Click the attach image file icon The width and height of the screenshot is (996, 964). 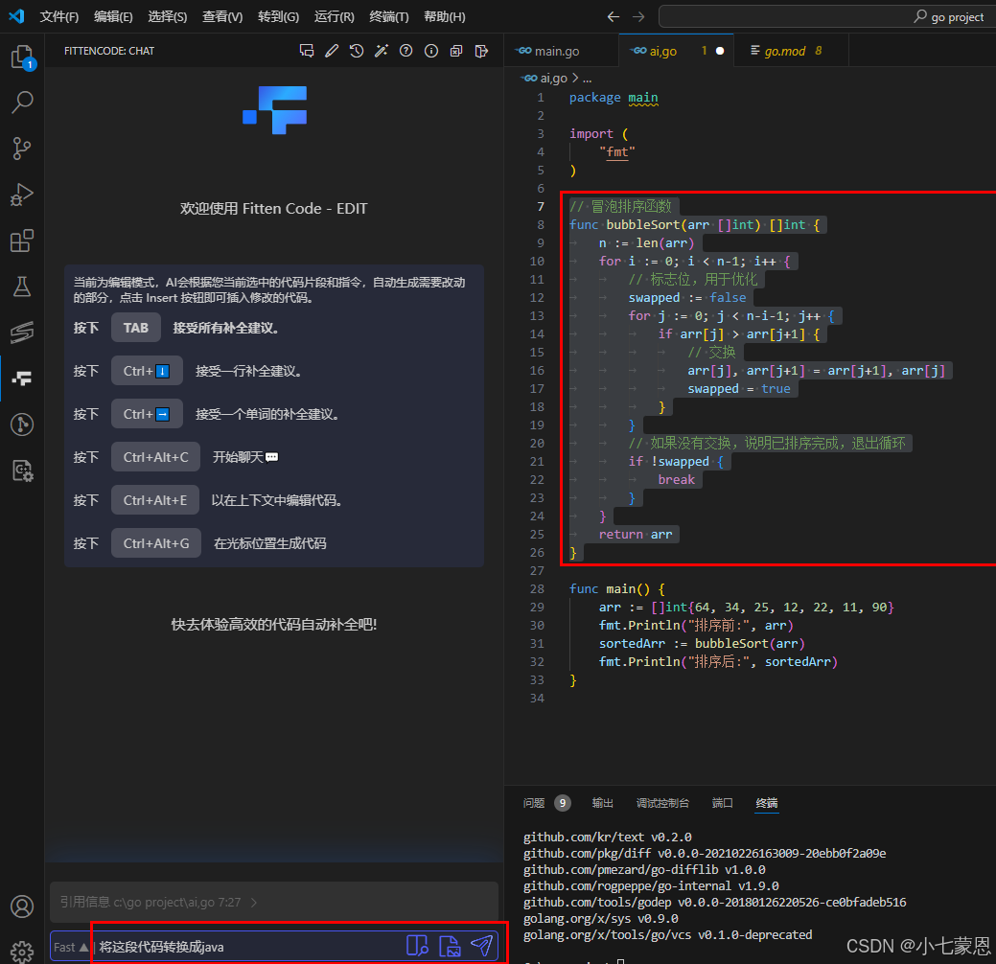[450, 946]
